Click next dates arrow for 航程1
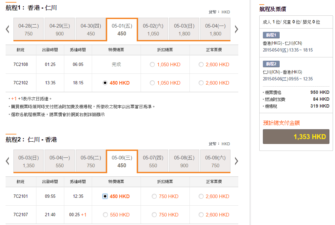 pos(236,29)
